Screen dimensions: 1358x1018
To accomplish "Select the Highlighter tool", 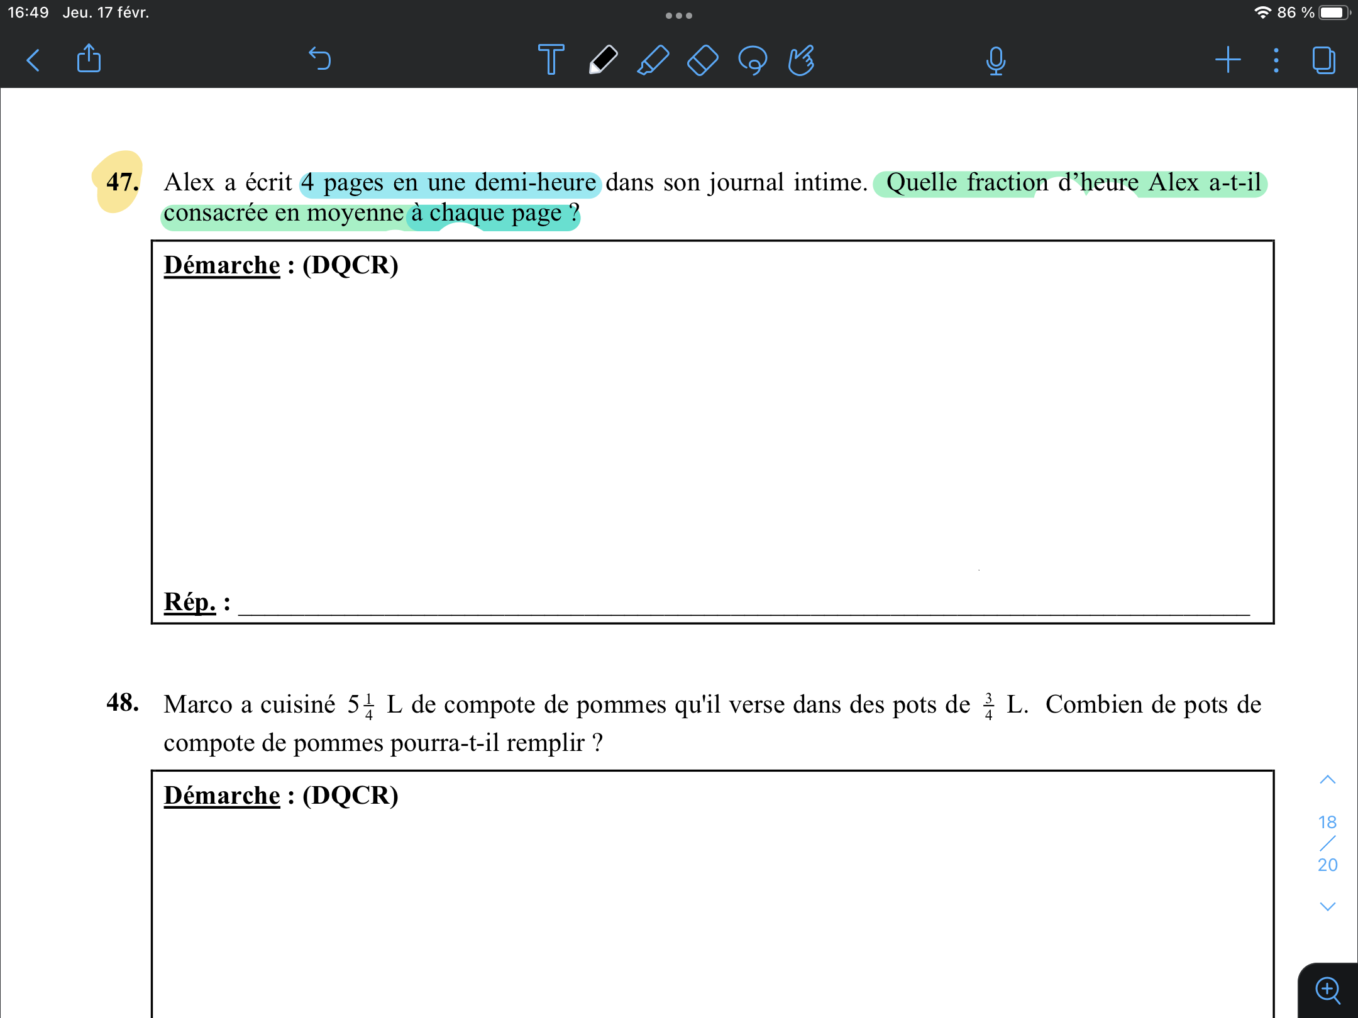I will (653, 60).
